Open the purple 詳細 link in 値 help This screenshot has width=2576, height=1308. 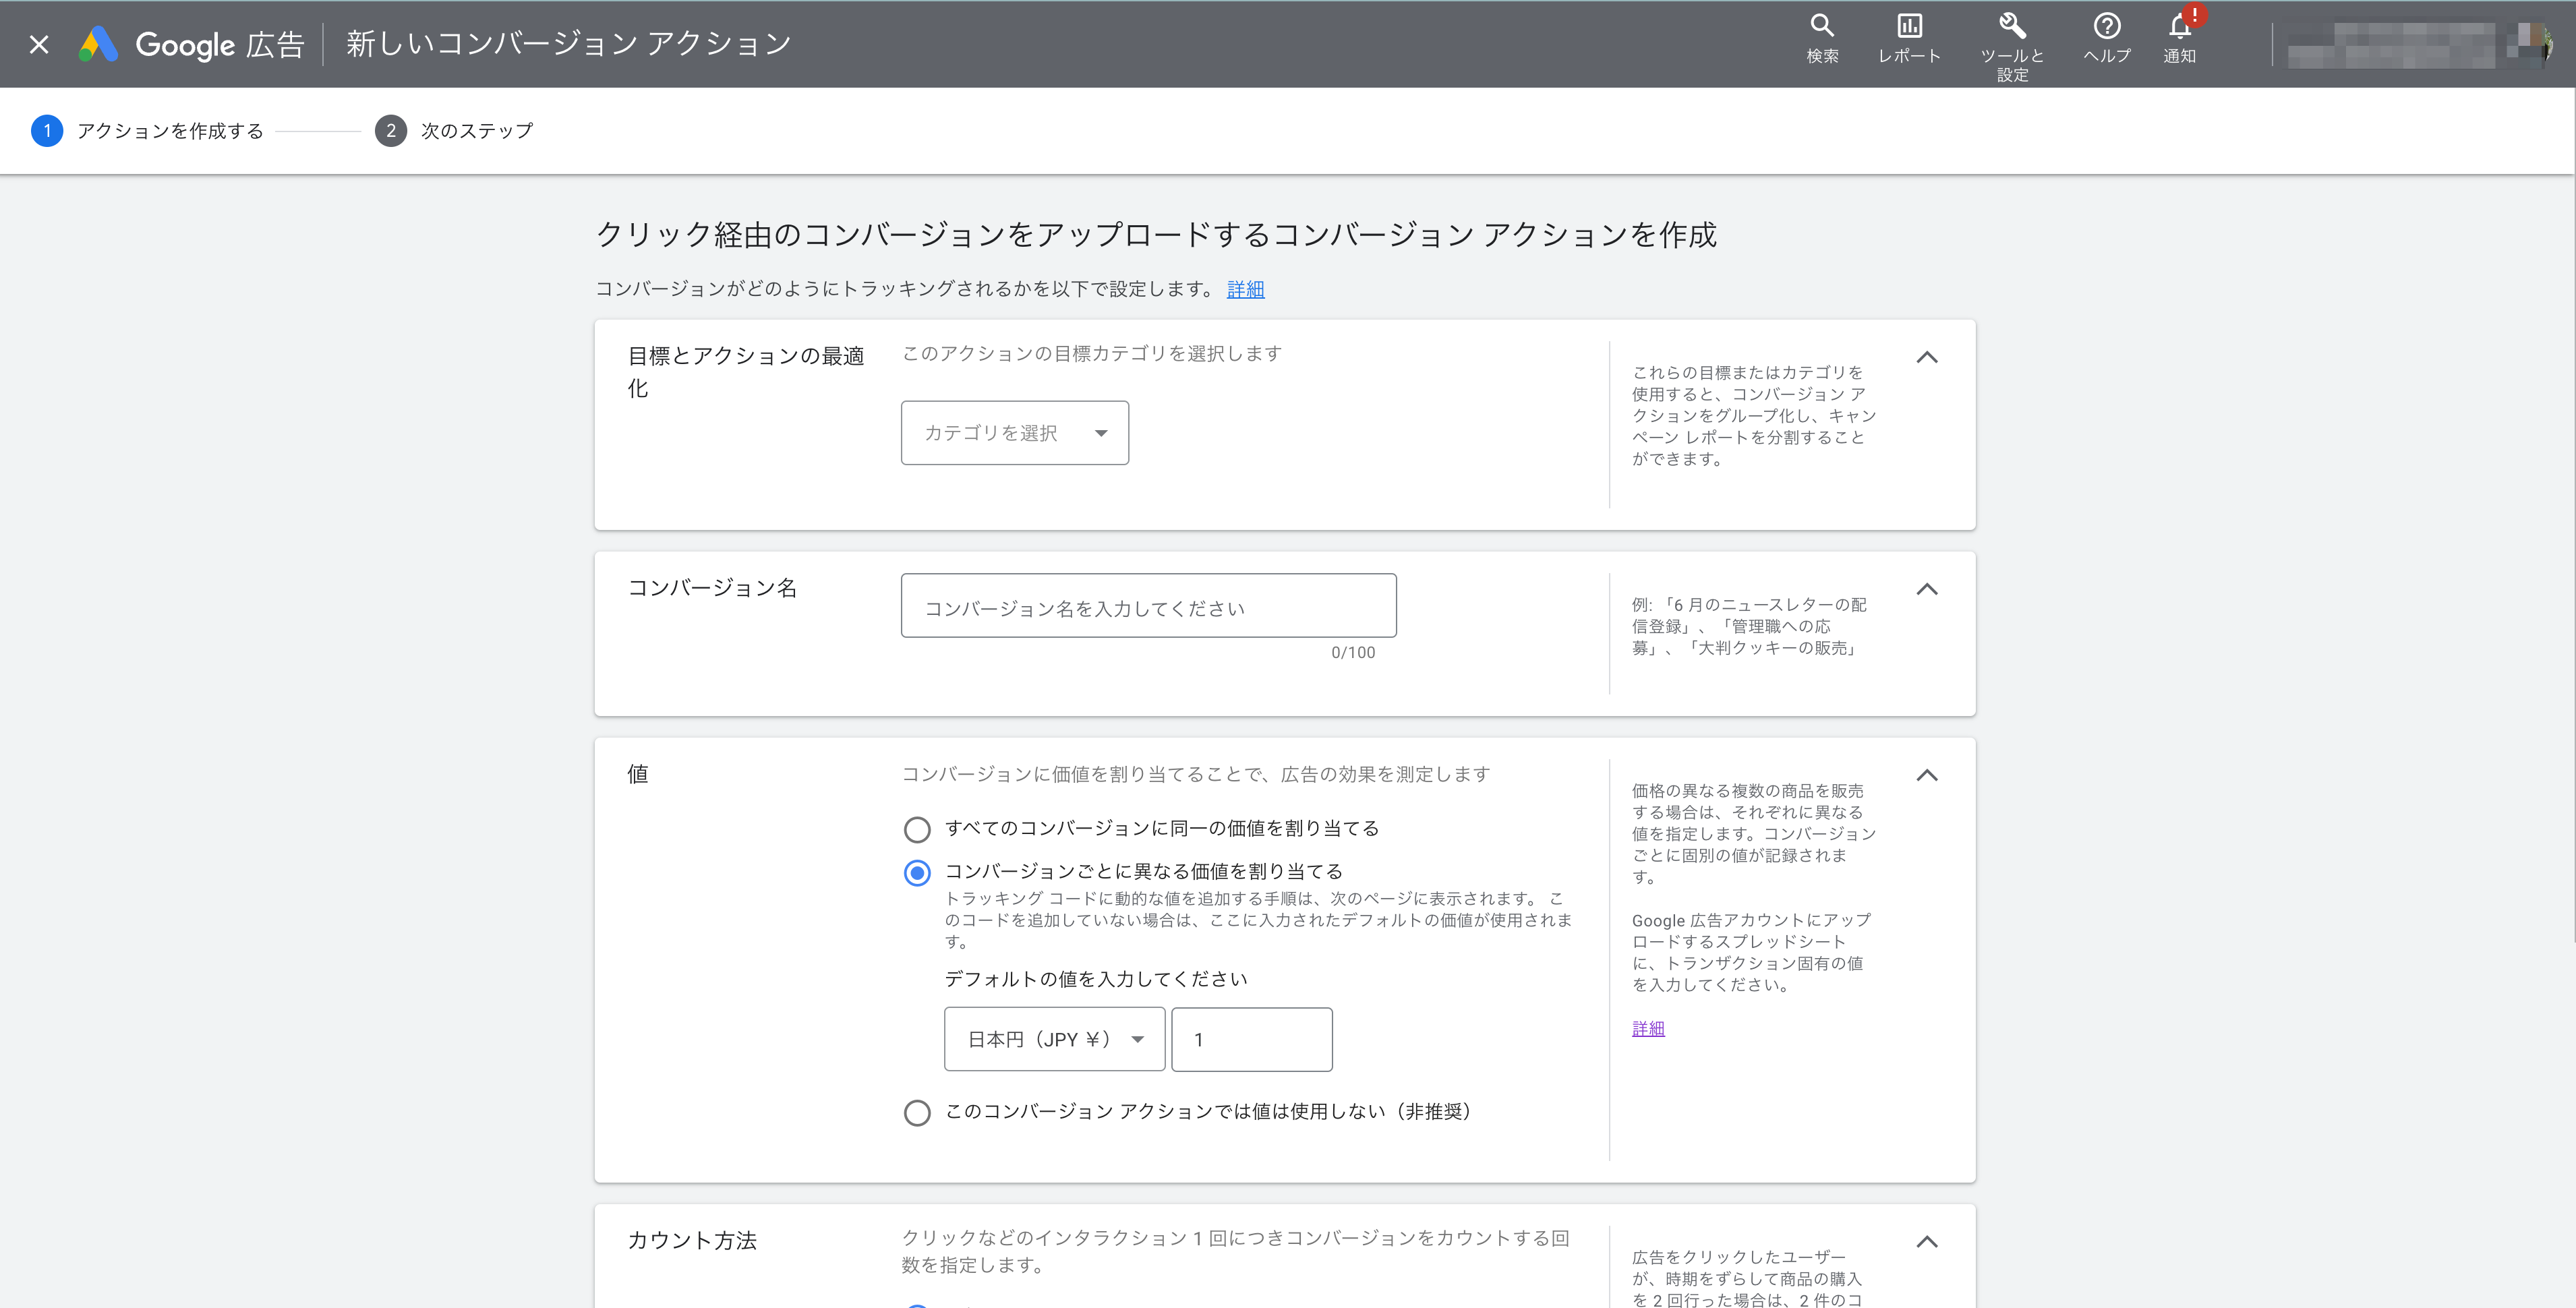click(x=1648, y=1028)
